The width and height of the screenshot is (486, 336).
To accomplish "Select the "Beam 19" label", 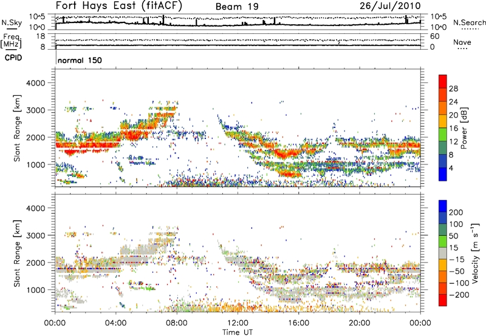I will click(237, 7).
